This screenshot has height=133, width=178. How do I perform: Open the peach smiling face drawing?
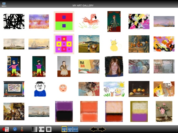[63, 88]
